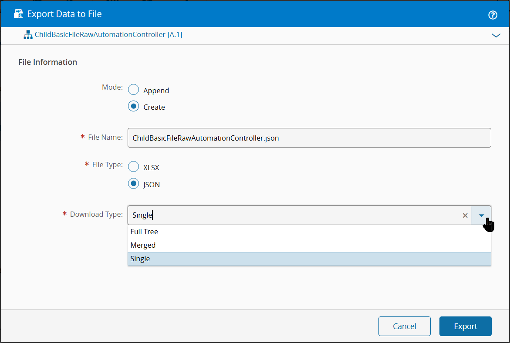Click the File Information section heading
The image size is (510, 343).
coord(48,62)
